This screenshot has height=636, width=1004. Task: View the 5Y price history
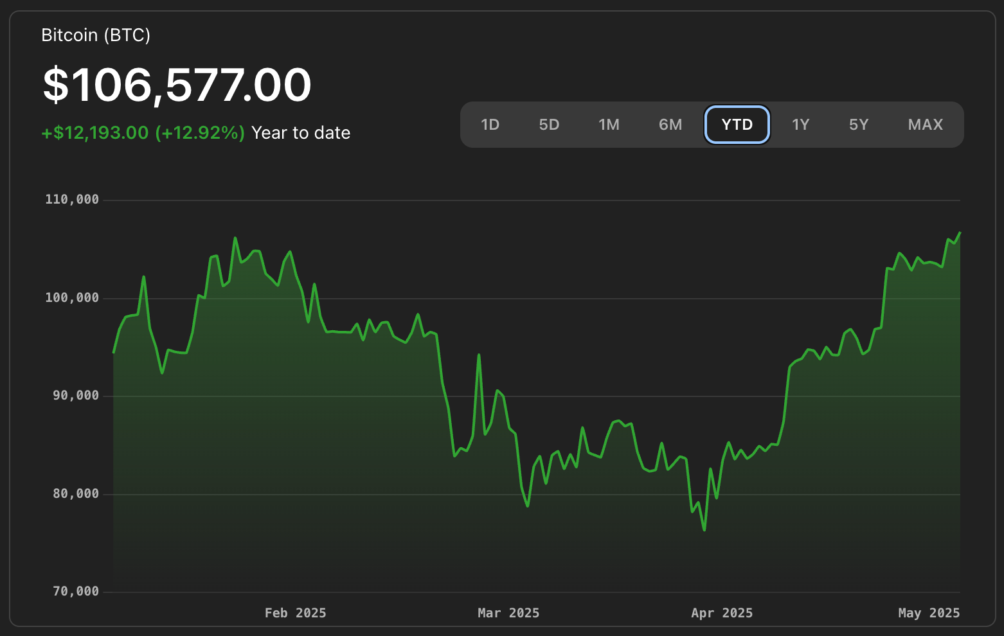pos(859,125)
